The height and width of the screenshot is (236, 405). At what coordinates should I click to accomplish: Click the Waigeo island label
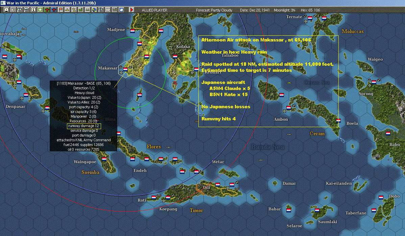point(375,60)
